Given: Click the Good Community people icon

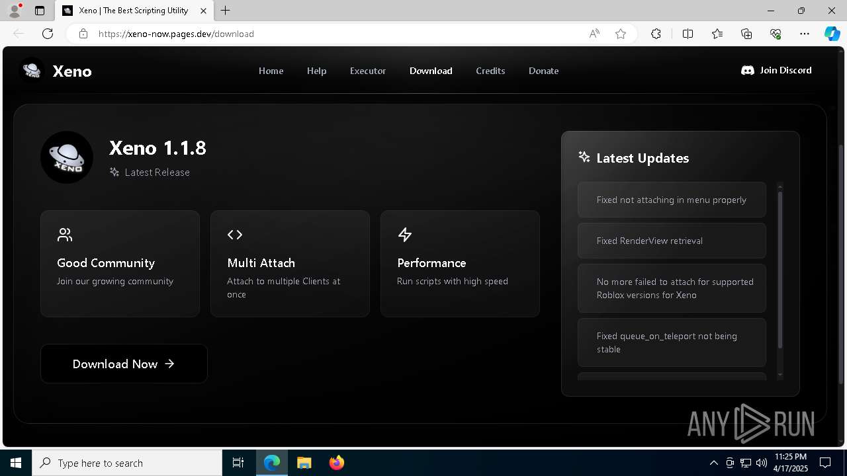Looking at the screenshot, I should [x=65, y=235].
